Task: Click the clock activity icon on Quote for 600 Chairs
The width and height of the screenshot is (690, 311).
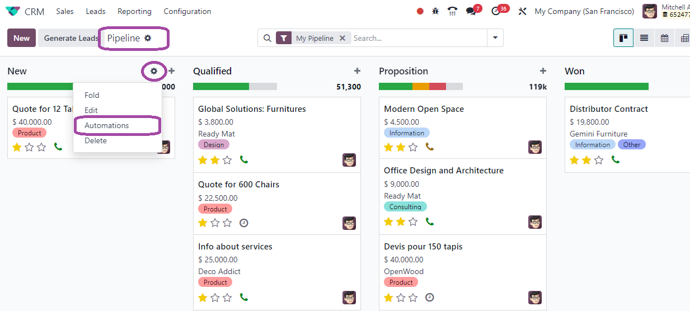Action: (x=244, y=223)
